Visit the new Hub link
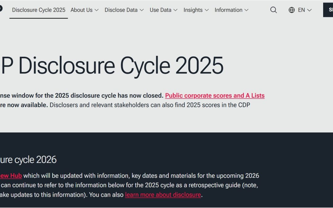This screenshot has height=208, width=333. (x=11, y=176)
